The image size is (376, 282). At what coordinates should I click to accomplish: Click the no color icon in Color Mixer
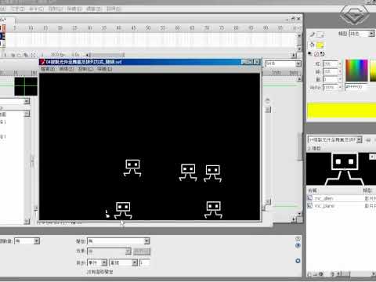[316, 54]
